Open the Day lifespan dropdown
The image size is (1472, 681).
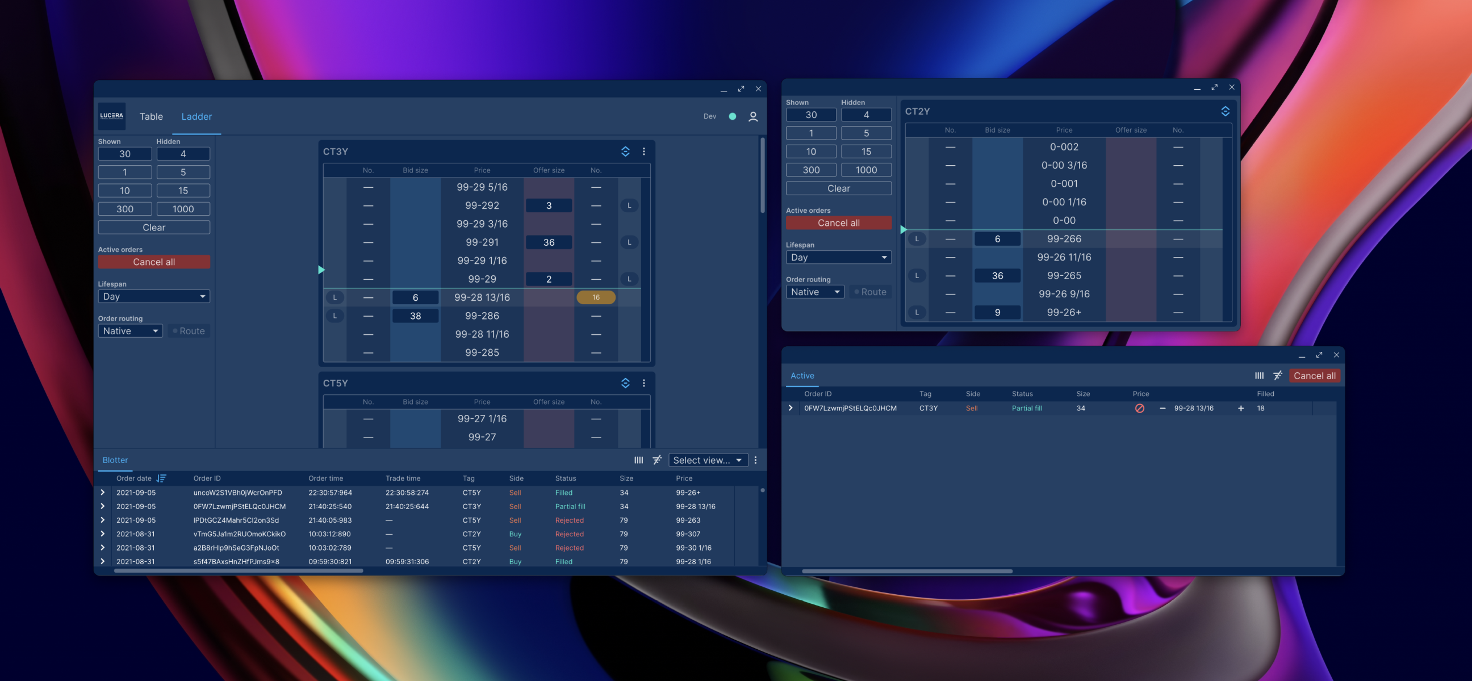(154, 296)
